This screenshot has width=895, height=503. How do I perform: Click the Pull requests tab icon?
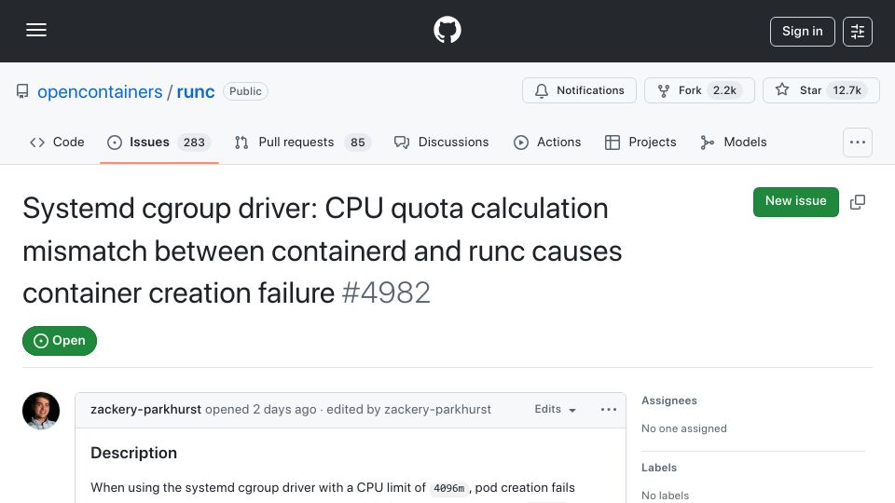tap(241, 143)
